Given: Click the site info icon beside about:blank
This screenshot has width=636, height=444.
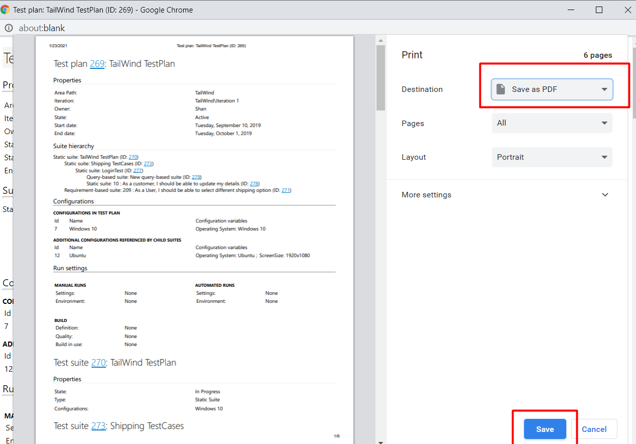Looking at the screenshot, I should pyautogui.click(x=8, y=28).
